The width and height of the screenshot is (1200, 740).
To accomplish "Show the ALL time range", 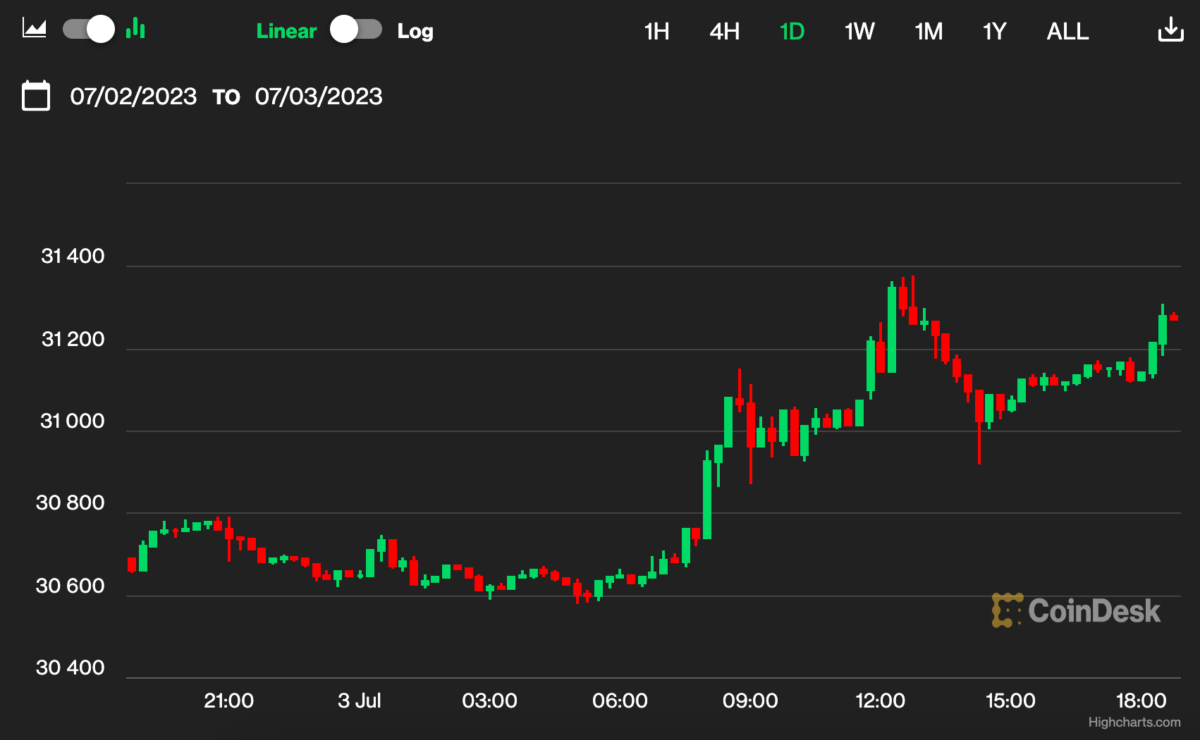I will [x=1067, y=32].
